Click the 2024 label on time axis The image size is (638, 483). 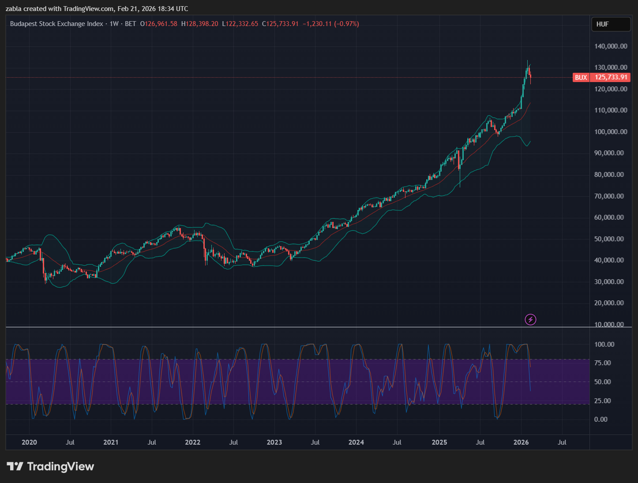(356, 442)
